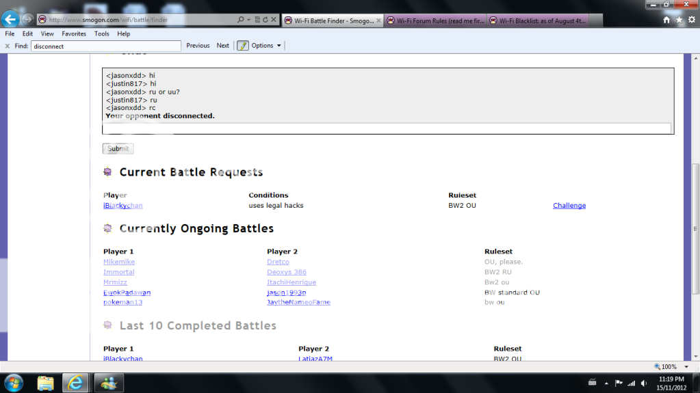Switch to the Wi-Fi Forum Rules tab
Screen dimensions: 700x393
(x=435, y=21)
